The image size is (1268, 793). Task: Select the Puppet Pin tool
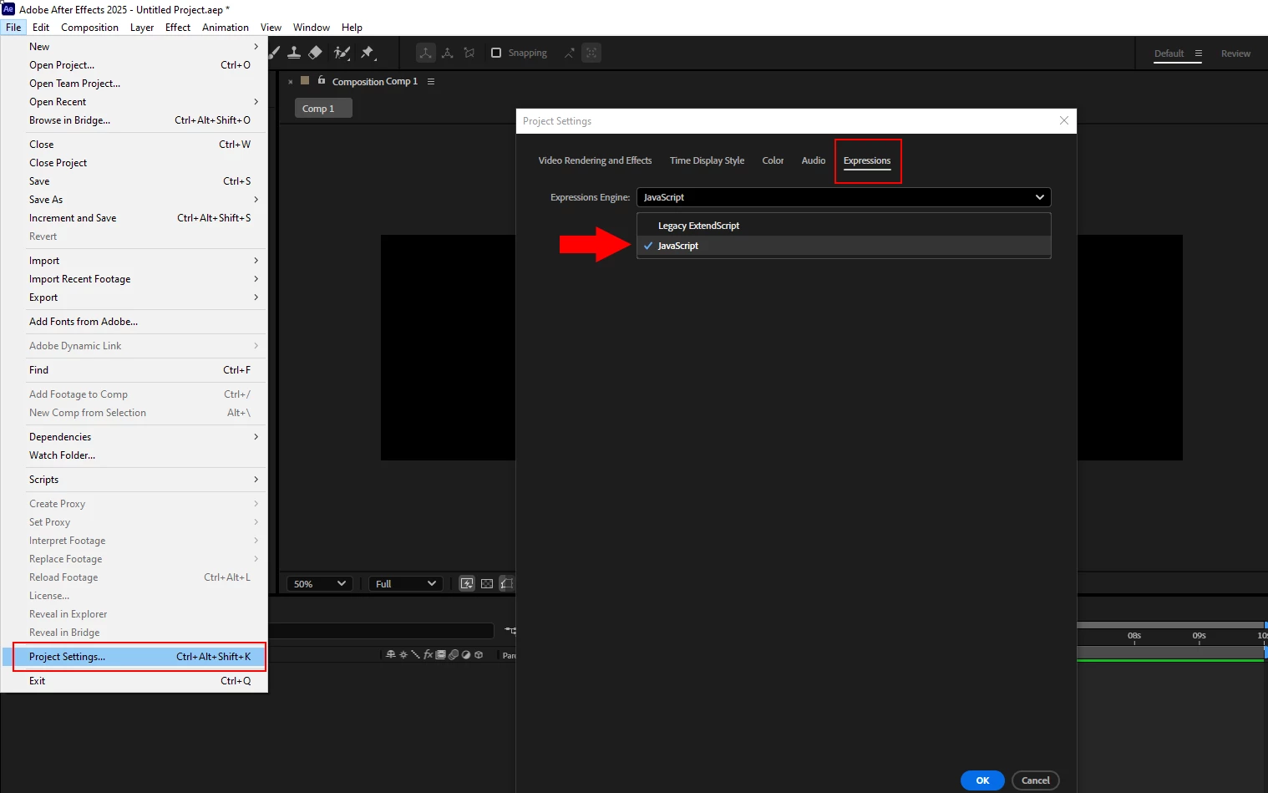[x=368, y=53]
